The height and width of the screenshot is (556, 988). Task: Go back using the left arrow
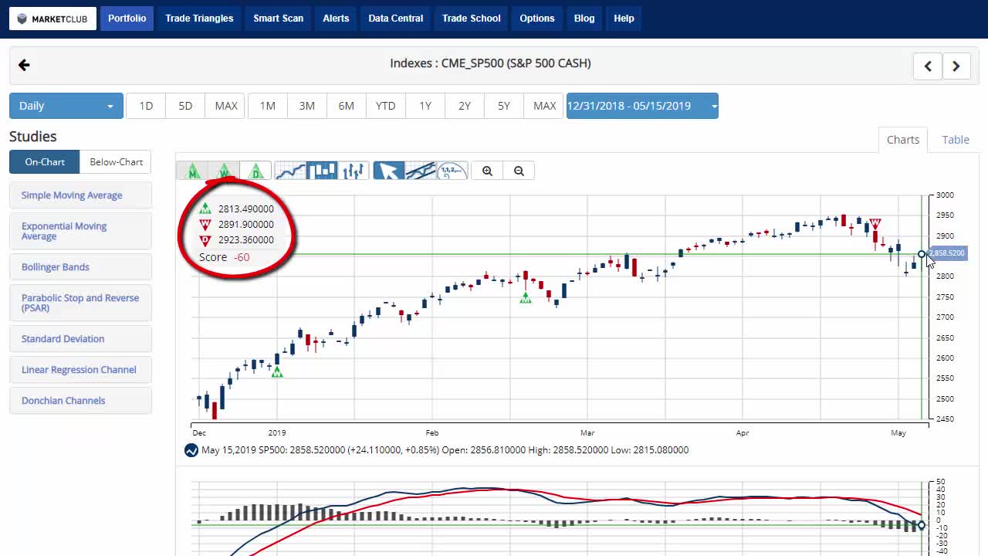pyautogui.click(x=24, y=65)
